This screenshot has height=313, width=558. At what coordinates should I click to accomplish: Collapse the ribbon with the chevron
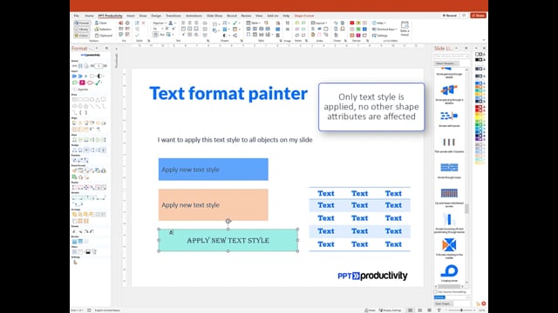tap(484, 40)
